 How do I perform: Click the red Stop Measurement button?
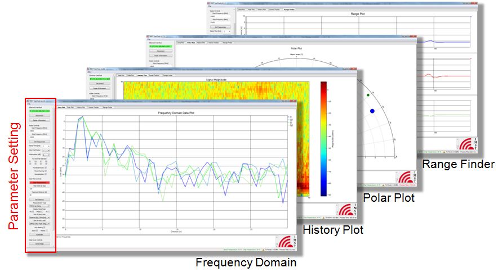pos(39,183)
